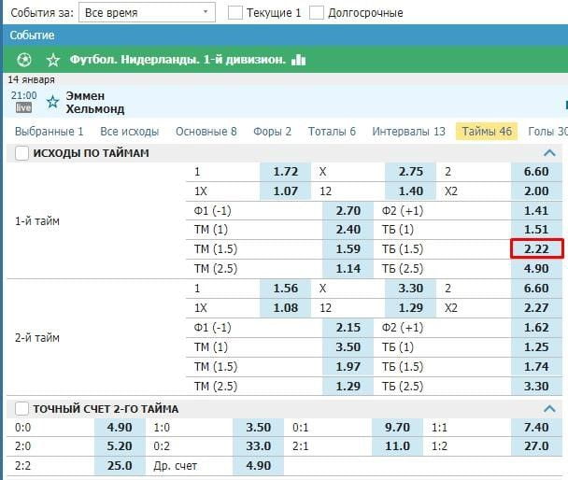Image resolution: width=568 pixels, height=480 pixels.
Task: Star the Нидерланды 1-й дивизион league
Action: [x=53, y=60]
